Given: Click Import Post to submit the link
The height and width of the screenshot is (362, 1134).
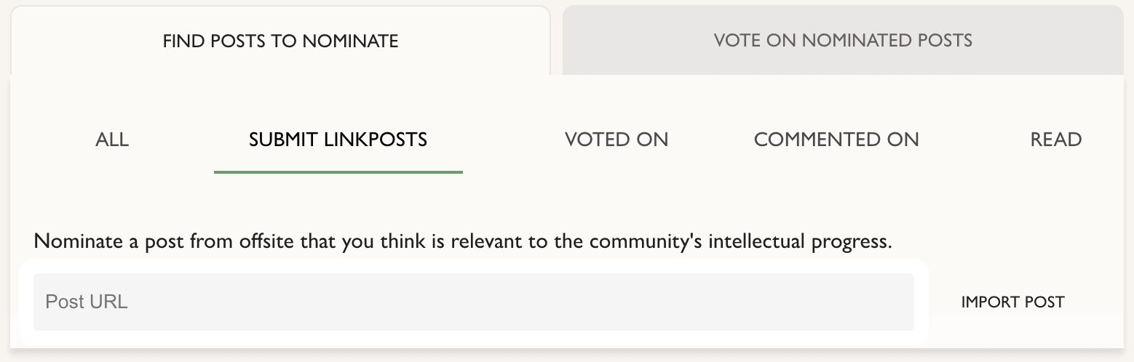Looking at the screenshot, I should coord(1012,302).
